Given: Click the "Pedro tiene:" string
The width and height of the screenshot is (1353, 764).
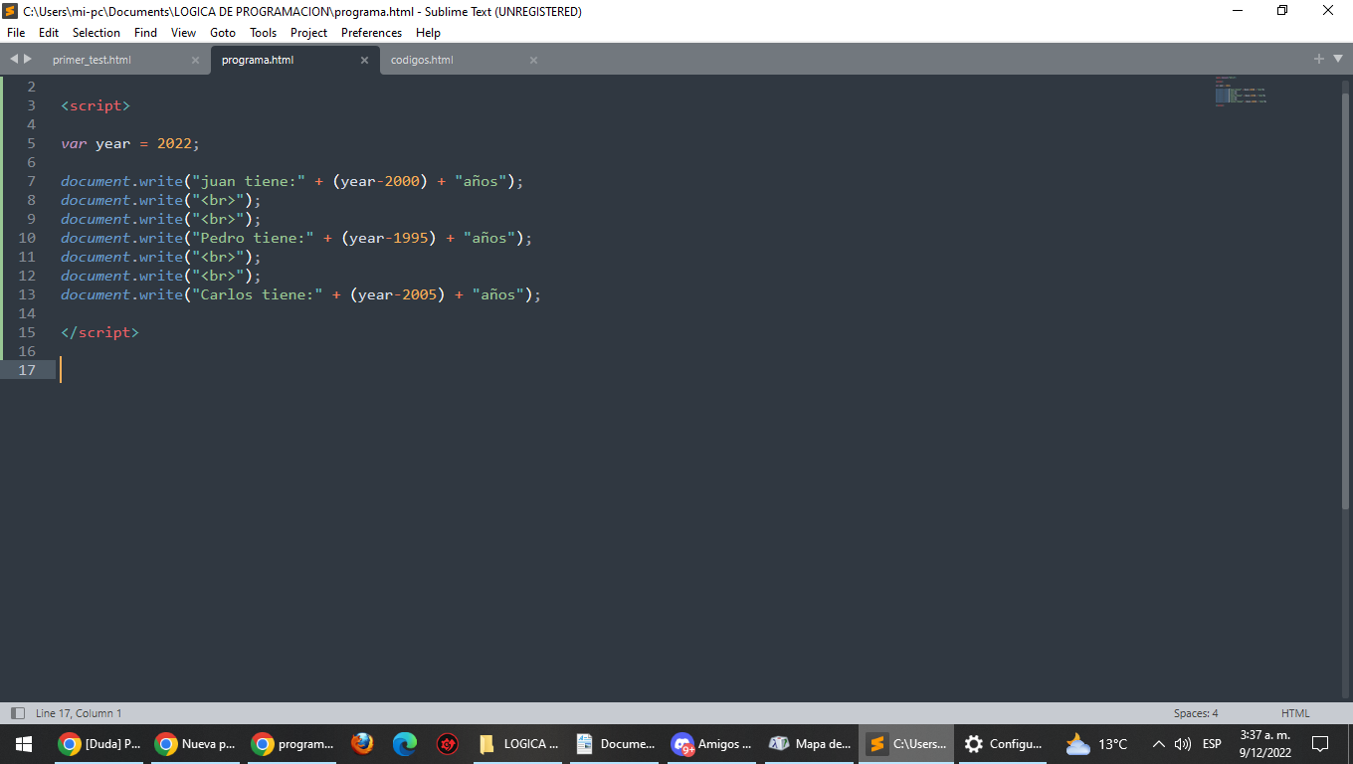Looking at the screenshot, I should (x=253, y=238).
